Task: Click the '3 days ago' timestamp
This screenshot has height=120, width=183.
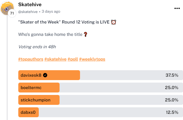Action: (x=51, y=11)
